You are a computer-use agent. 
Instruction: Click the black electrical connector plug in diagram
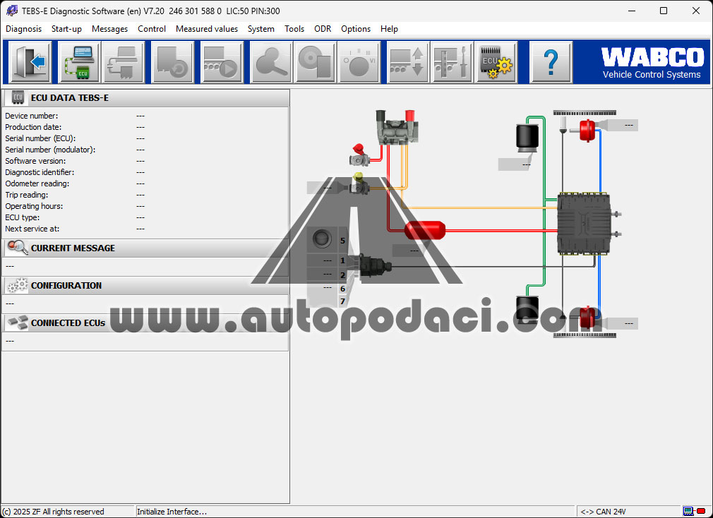375,266
